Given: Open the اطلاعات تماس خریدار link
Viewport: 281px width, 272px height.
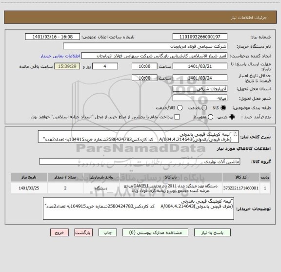Looking at the screenshot, I should point(60,56).
